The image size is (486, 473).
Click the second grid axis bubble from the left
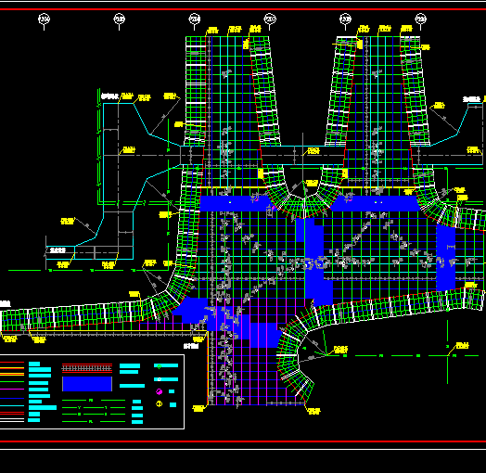pos(120,19)
